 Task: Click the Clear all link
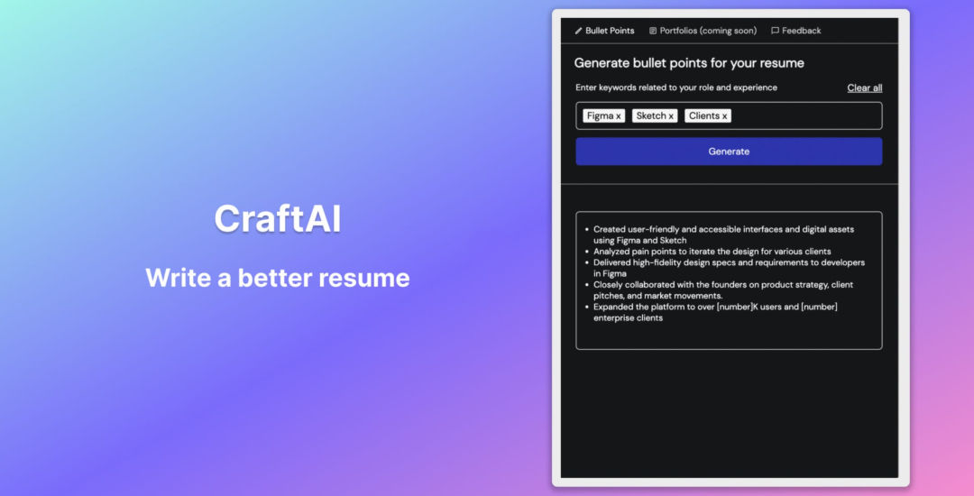click(864, 87)
